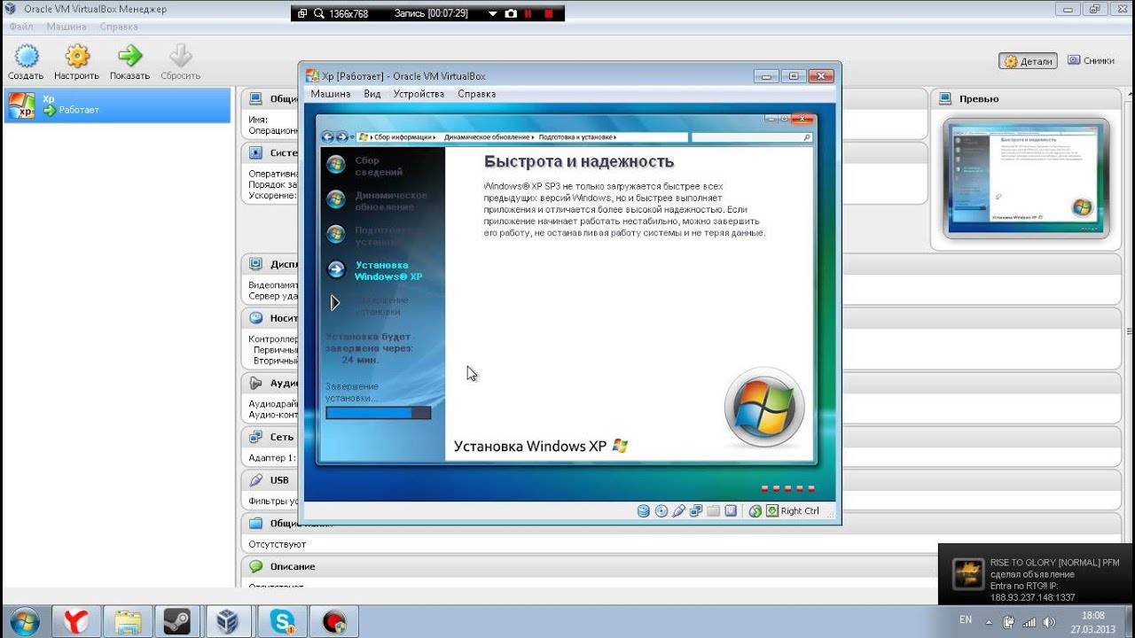
Task: Open Yandex browser from the taskbar
Action: click(x=76, y=622)
